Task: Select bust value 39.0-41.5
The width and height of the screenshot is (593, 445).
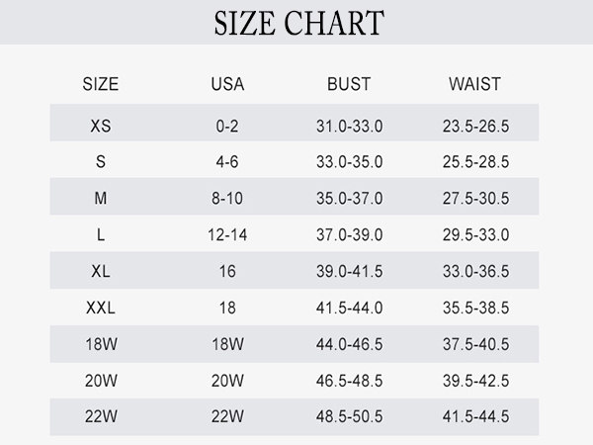Action: 350,271
